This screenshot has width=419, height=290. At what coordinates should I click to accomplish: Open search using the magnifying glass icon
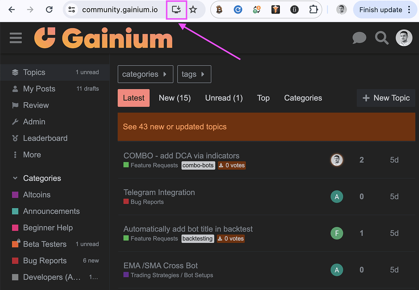pyautogui.click(x=381, y=38)
